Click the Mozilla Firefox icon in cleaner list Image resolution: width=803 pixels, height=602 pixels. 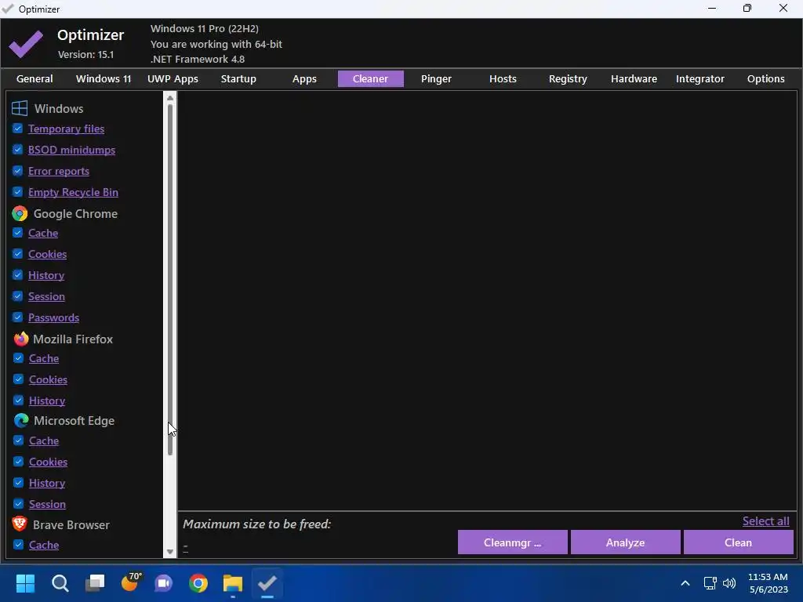pos(21,339)
